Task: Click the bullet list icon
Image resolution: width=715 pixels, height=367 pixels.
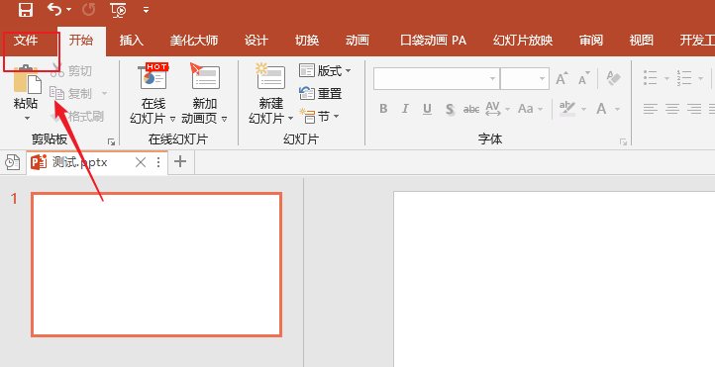Action: (x=651, y=78)
